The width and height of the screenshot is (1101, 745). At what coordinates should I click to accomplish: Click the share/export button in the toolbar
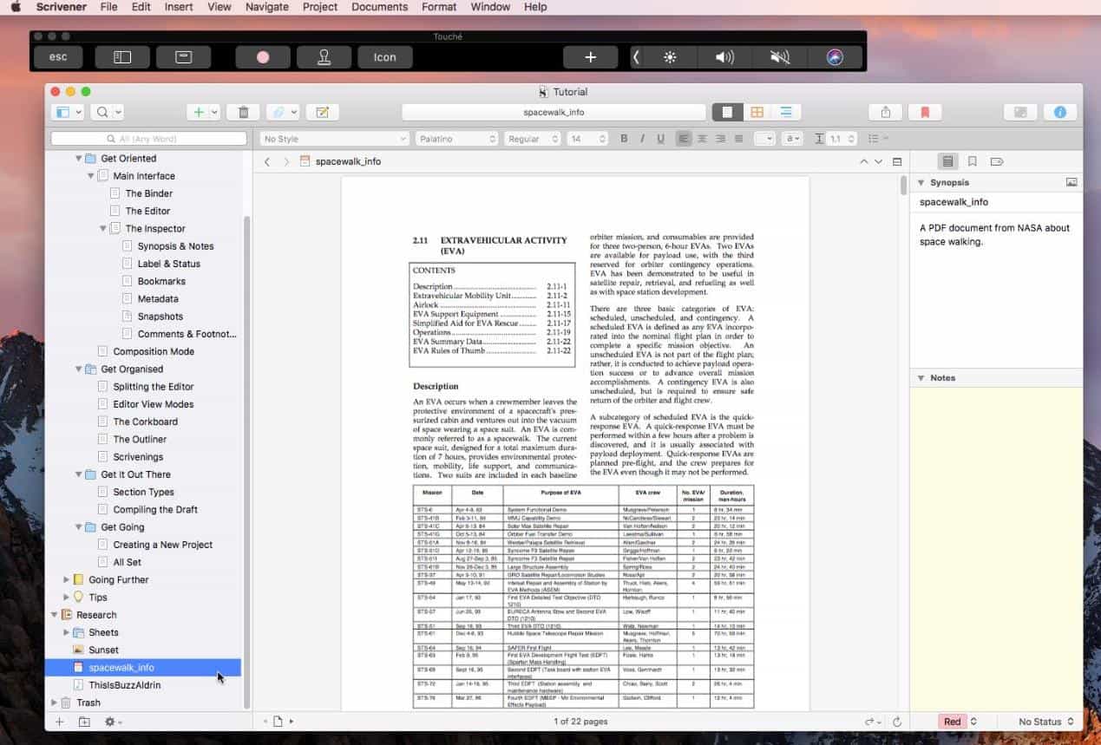884,112
